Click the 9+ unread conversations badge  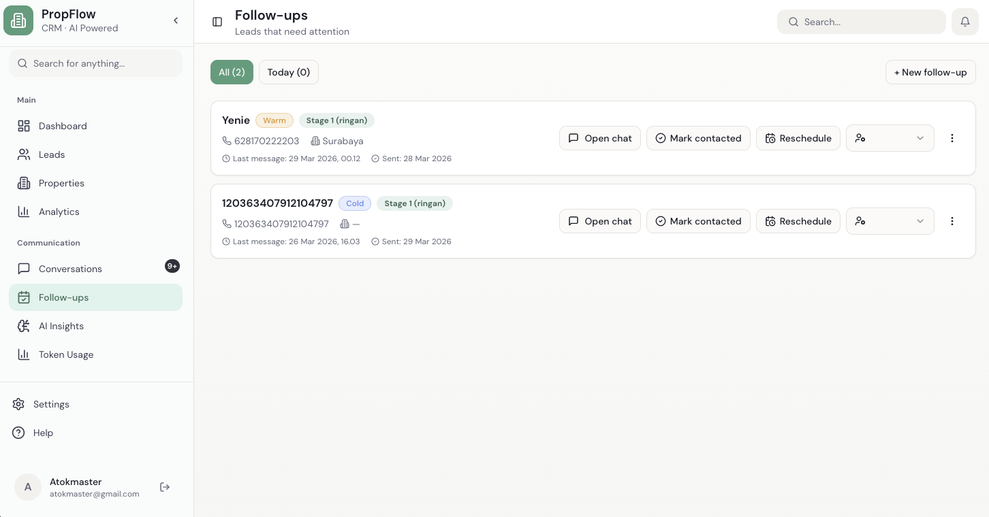[172, 266]
